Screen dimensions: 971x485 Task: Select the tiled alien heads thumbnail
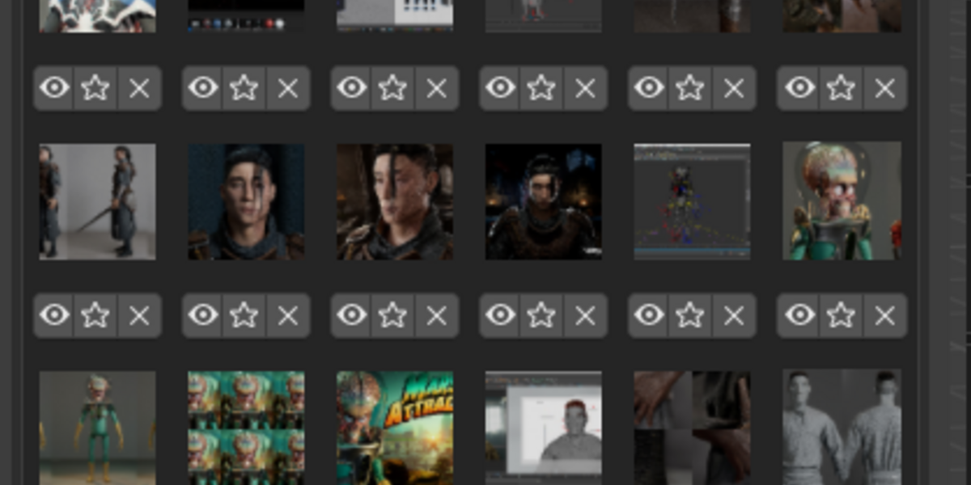point(246,428)
